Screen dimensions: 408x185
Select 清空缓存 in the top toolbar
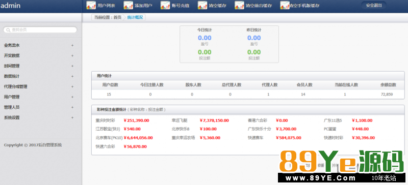pos(218,6)
